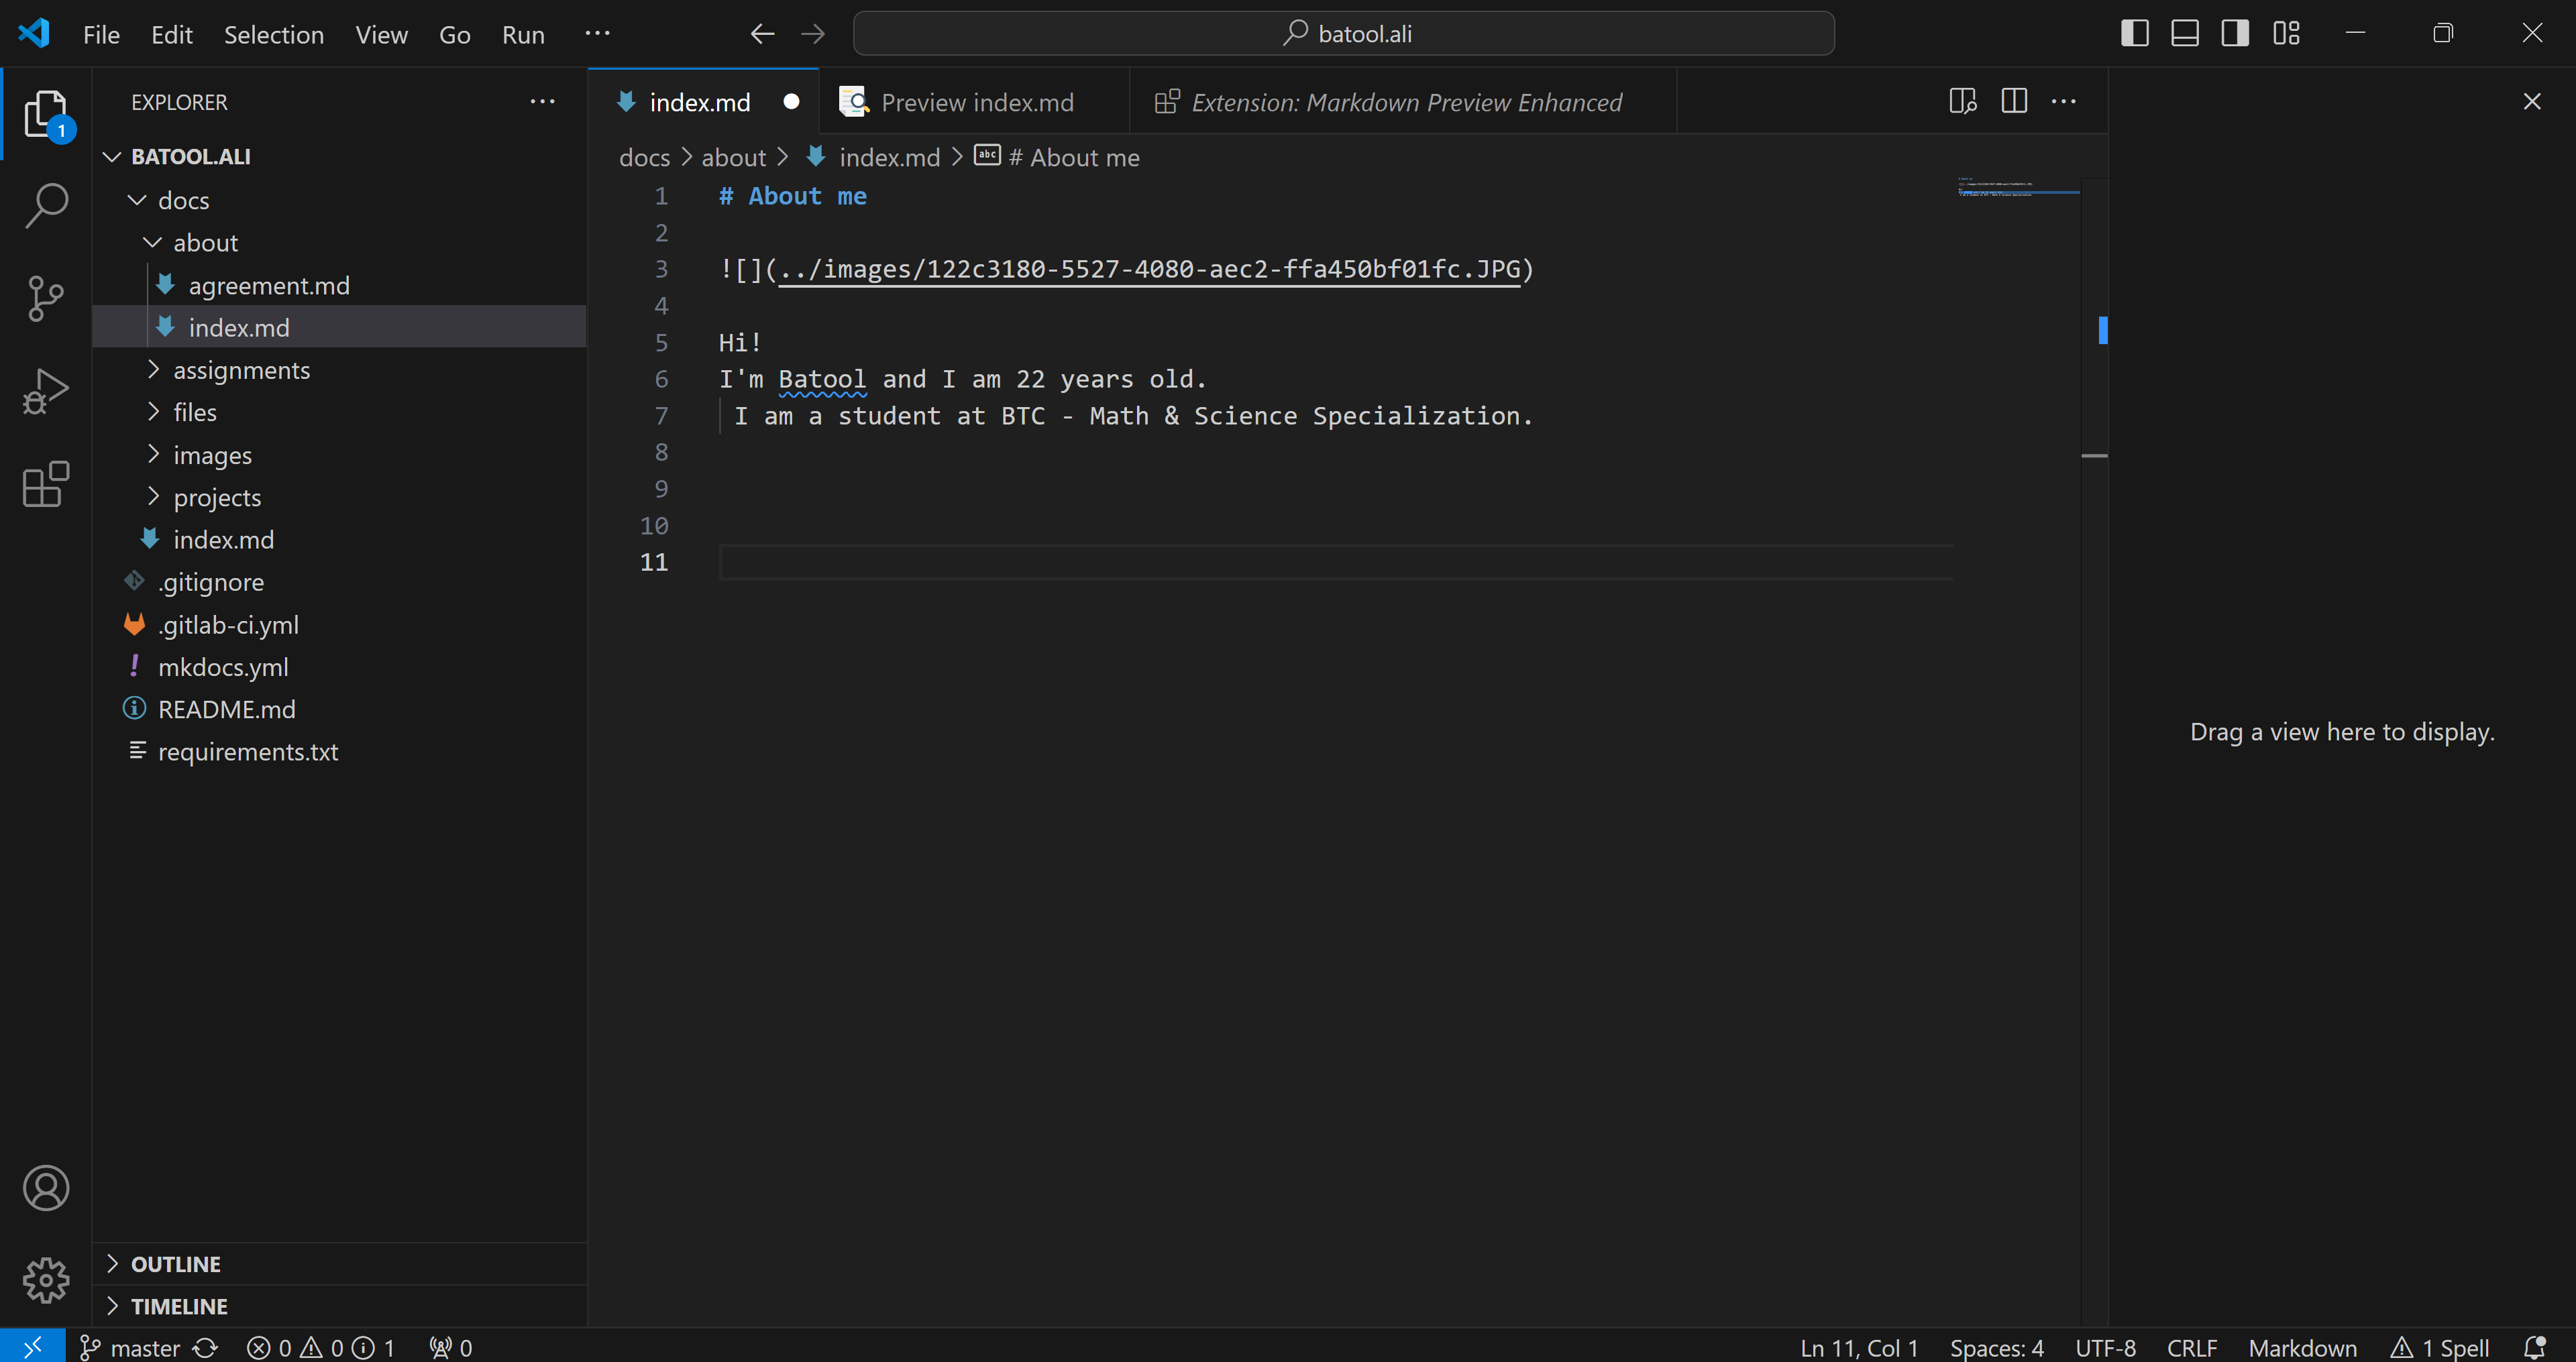This screenshot has width=2576, height=1362.
Task: Open the preview to the side icon
Action: pos(1962,102)
